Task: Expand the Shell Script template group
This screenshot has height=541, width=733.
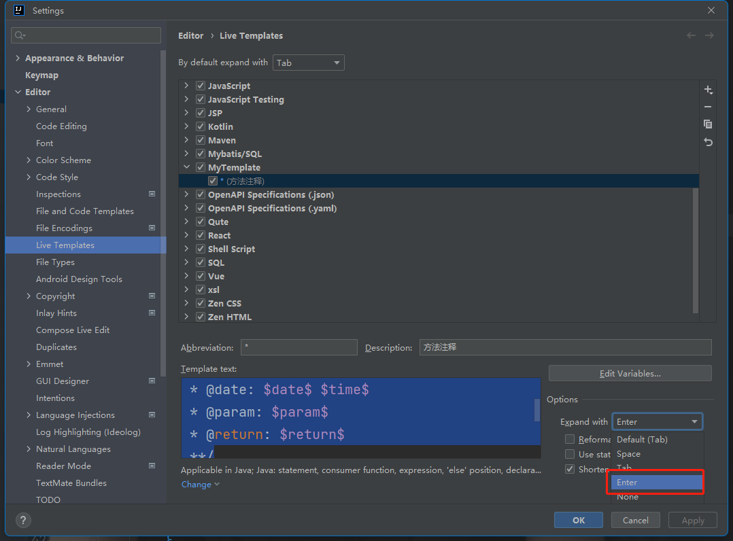Action: [186, 249]
